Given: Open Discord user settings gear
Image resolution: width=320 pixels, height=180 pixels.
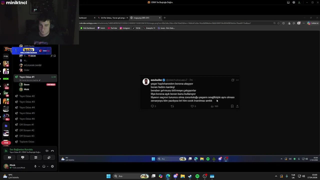Looking at the screenshot, I should coord(52,166).
